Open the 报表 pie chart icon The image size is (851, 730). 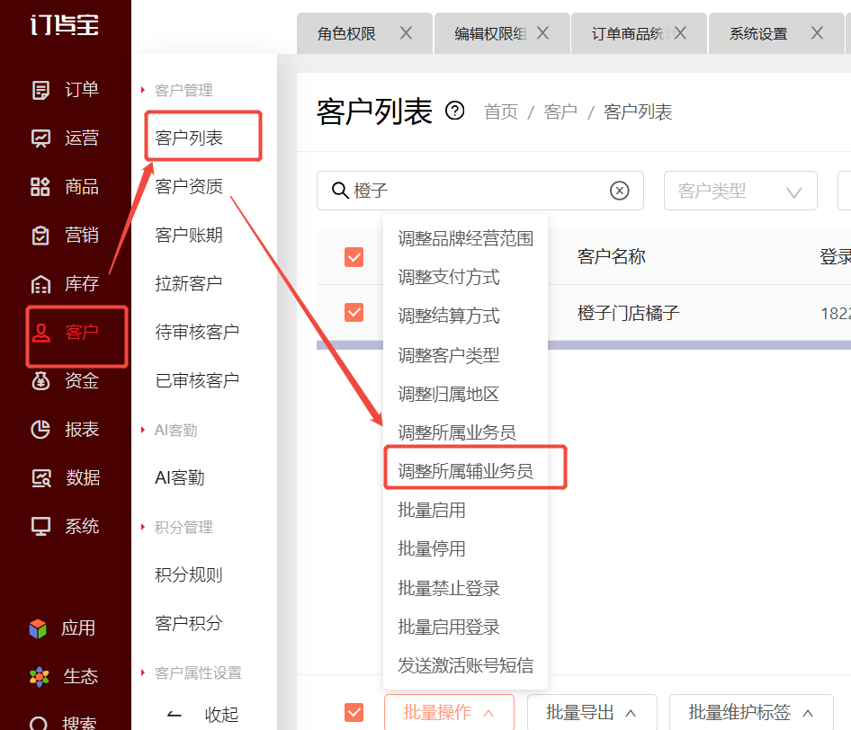pos(40,429)
